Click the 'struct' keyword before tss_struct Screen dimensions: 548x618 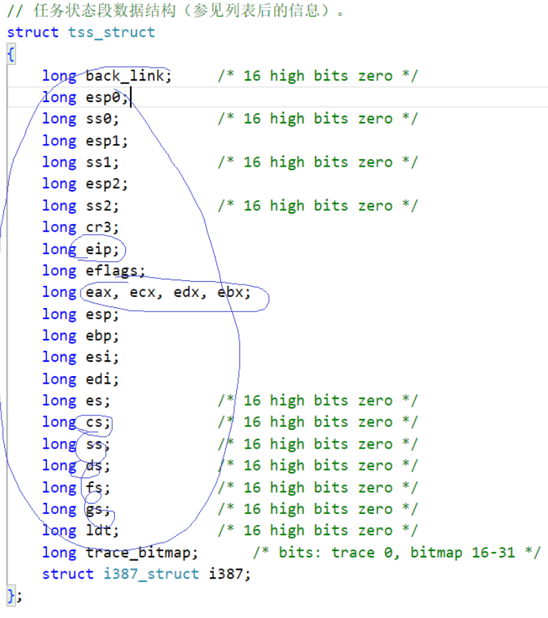(x=32, y=32)
